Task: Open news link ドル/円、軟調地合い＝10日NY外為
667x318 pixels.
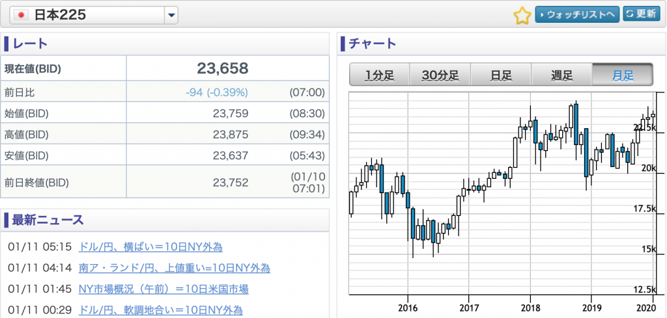Action: tap(161, 310)
